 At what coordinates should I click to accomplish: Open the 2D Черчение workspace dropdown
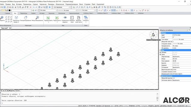pyautogui.click(x=62, y=7)
